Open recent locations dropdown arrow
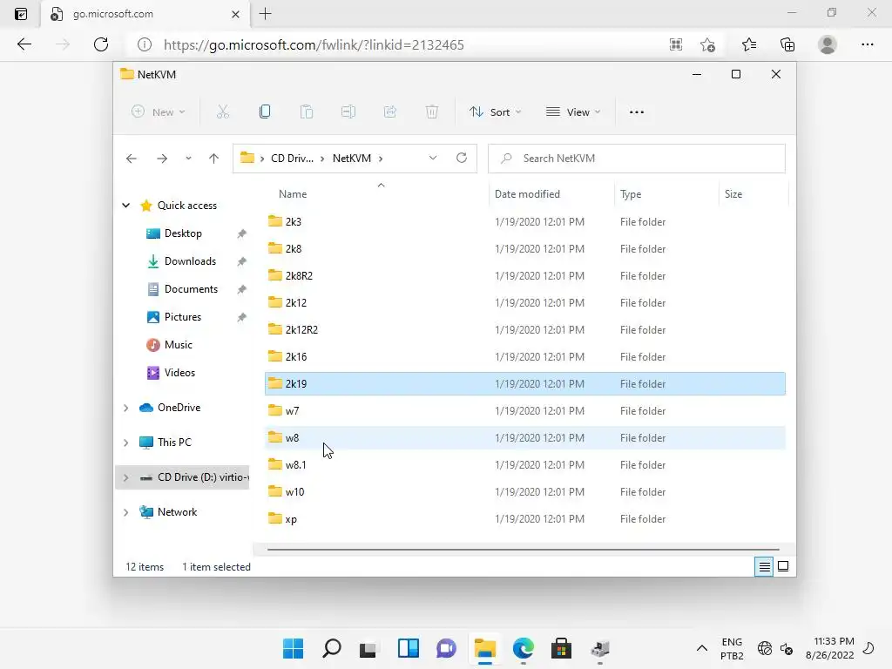Viewport: 892px width, 669px height. coord(188,159)
